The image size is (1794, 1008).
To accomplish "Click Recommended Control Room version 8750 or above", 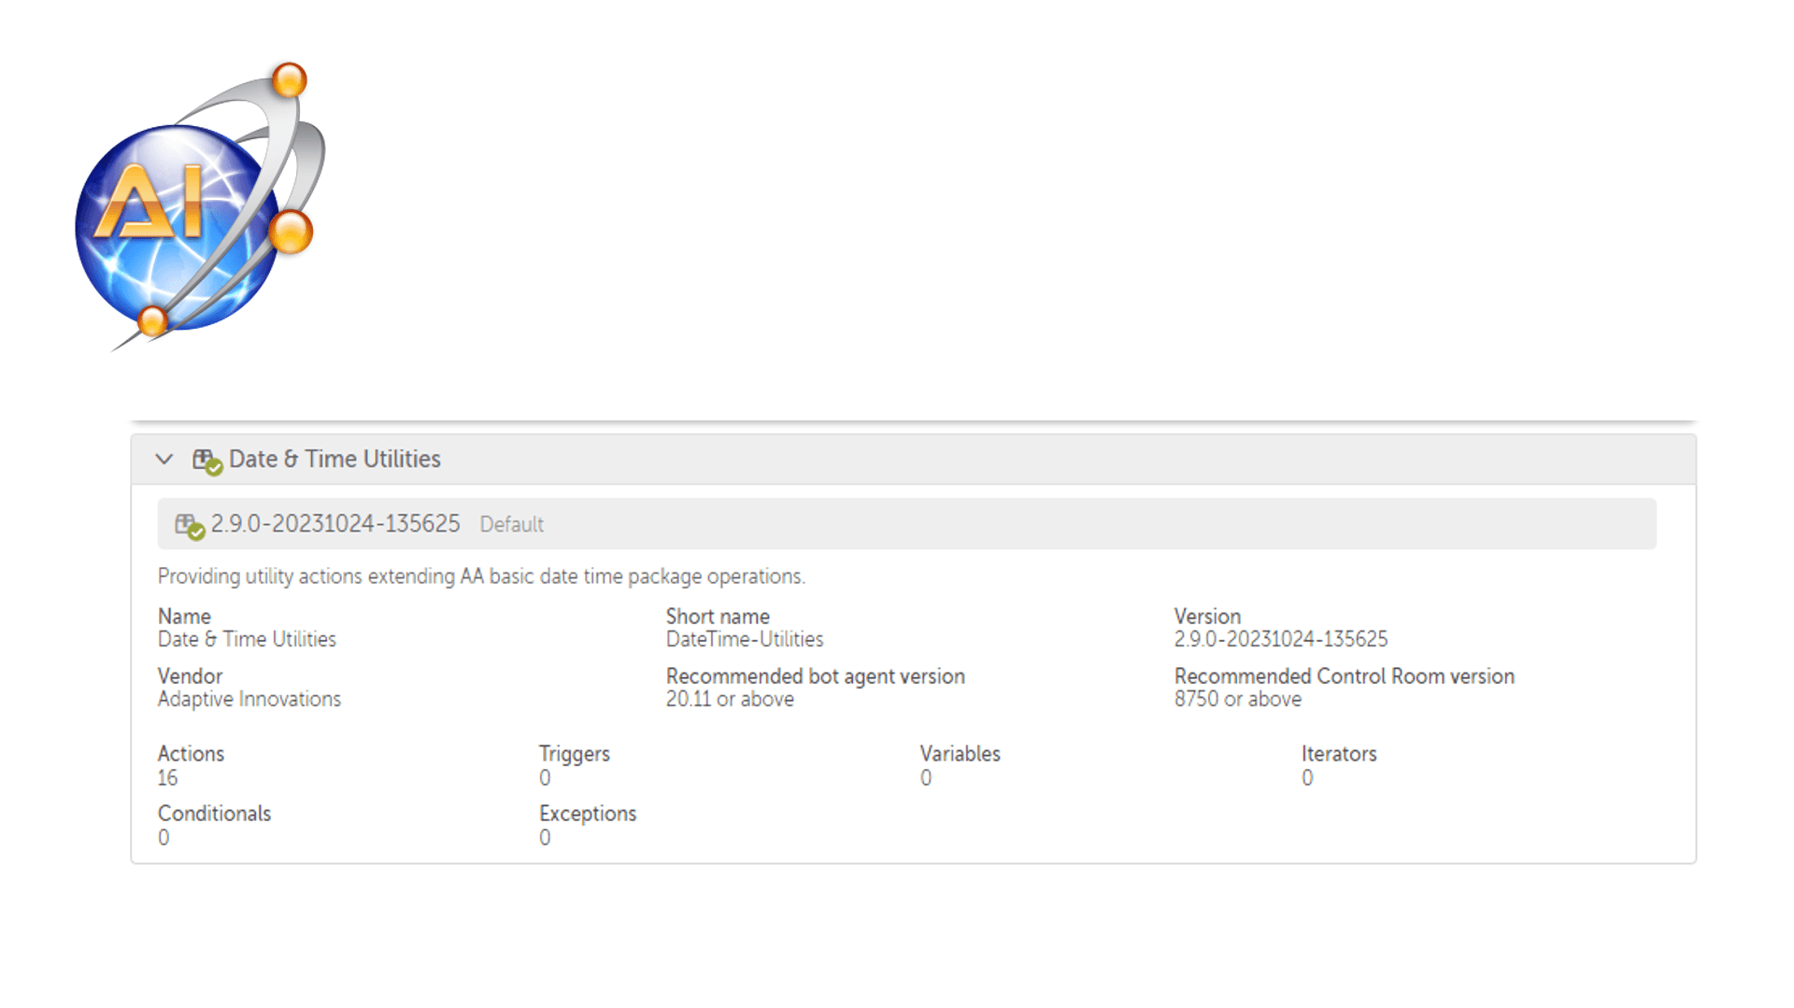I will [1238, 699].
